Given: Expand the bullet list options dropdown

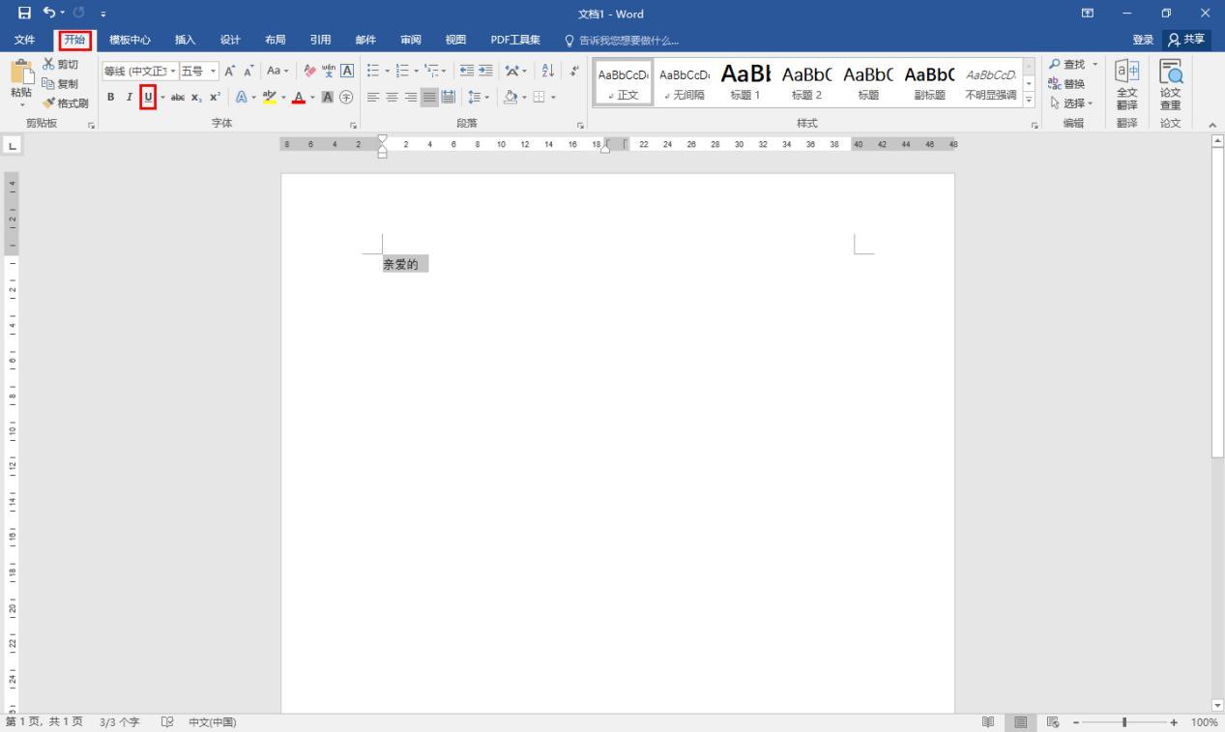Looking at the screenshot, I should pos(385,70).
